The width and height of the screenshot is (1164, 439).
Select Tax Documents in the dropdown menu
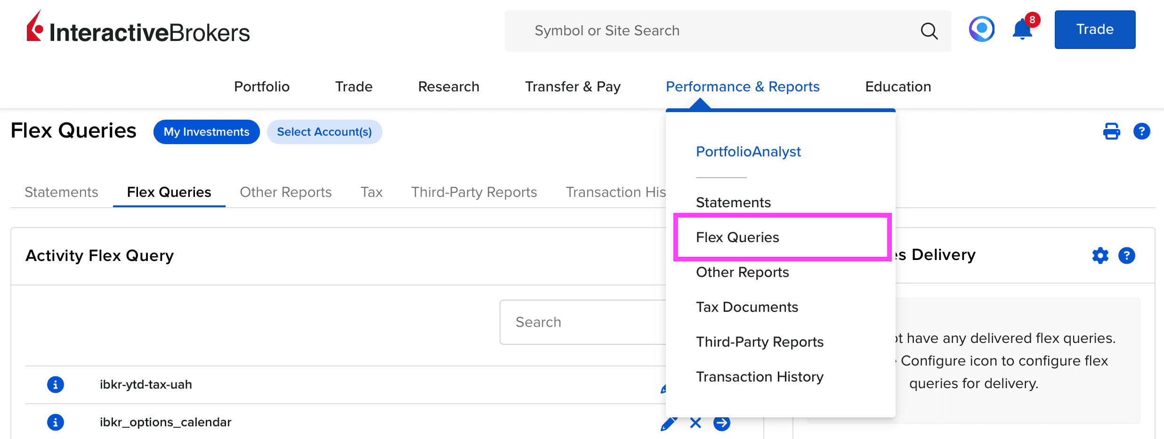(747, 307)
